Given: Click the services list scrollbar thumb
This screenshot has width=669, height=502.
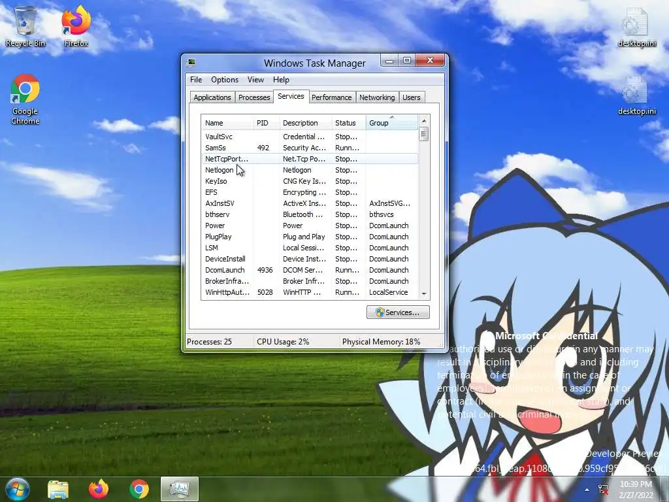Looking at the screenshot, I should pos(423,135).
